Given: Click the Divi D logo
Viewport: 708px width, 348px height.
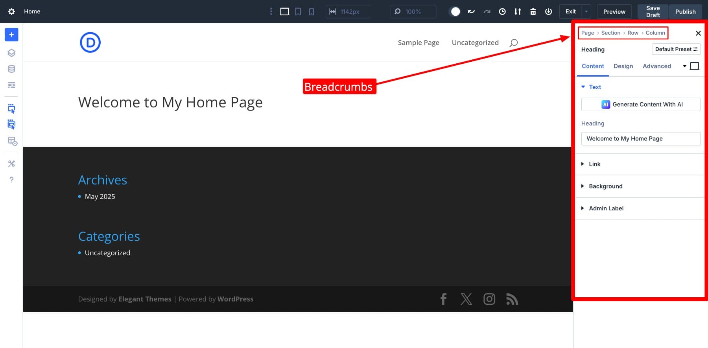Looking at the screenshot, I should click(x=90, y=42).
